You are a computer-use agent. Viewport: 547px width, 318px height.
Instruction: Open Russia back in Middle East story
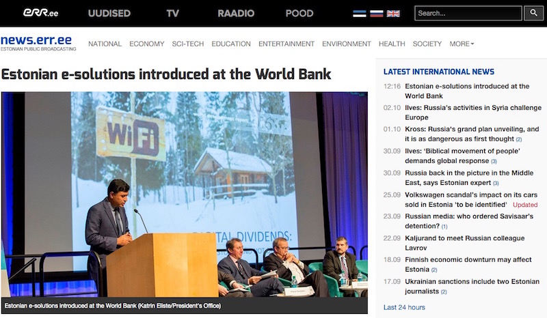469,177
